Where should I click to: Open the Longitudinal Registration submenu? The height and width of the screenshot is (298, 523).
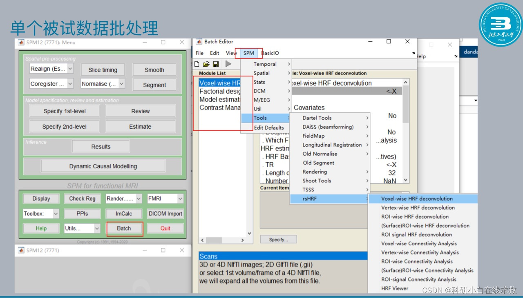pos(330,145)
